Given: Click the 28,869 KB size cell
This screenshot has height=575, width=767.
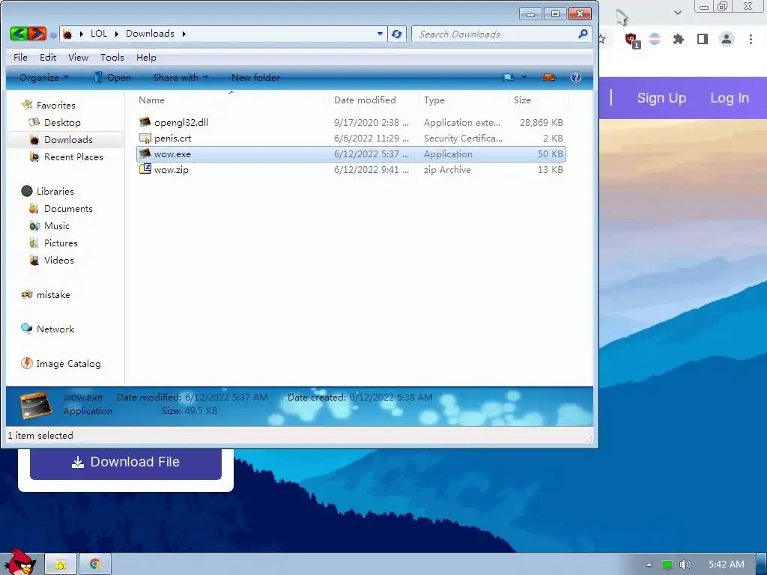Looking at the screenshot, I should 541,123.
